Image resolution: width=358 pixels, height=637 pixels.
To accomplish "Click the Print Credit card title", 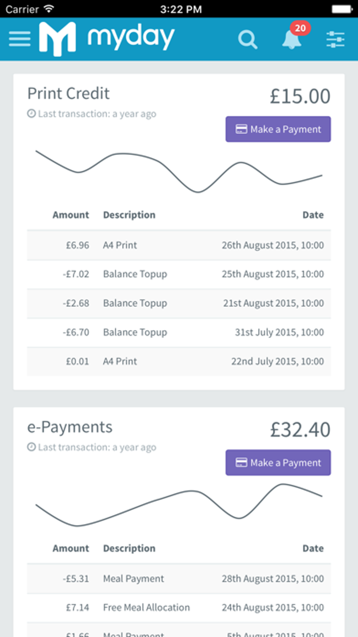I will tap(68, 94).
